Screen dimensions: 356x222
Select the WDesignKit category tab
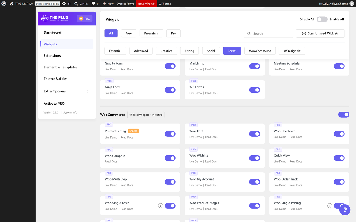[292, 51]
